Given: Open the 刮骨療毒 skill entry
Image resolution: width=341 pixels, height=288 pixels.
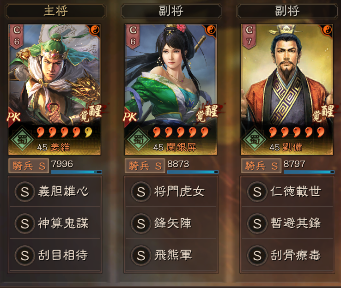Looking at the screenshot, I should tap(287, 255).
